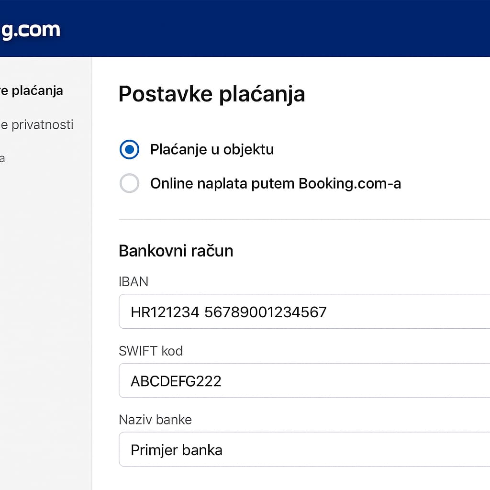Select the IBAN value HR121234 56789001234567
The width and height of the screenshot is (490, 490).
click(x=229, y=312)
